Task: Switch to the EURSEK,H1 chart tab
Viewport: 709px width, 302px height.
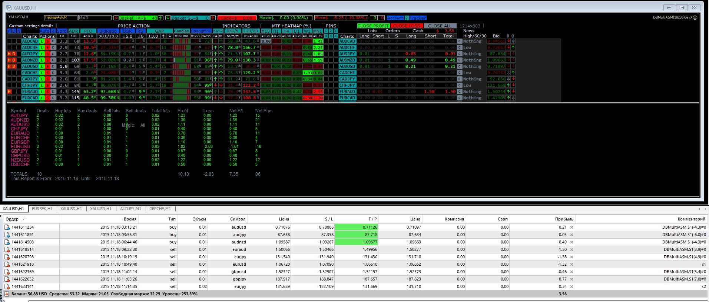Action: tap(42, 209)
